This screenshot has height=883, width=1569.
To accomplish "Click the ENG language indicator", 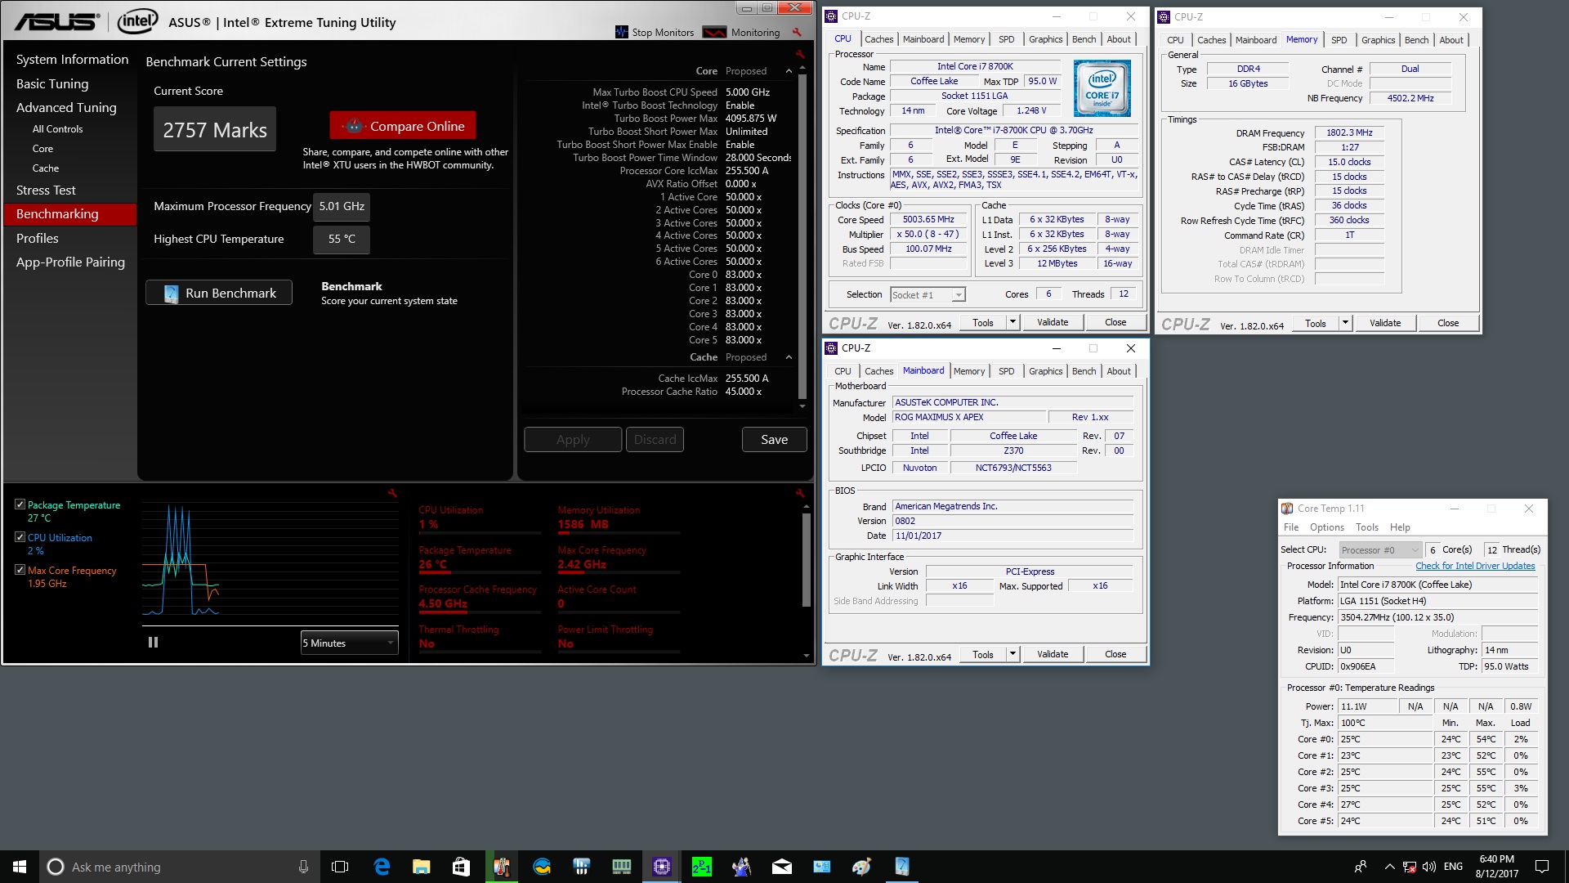I will [x=1453, y=867].
